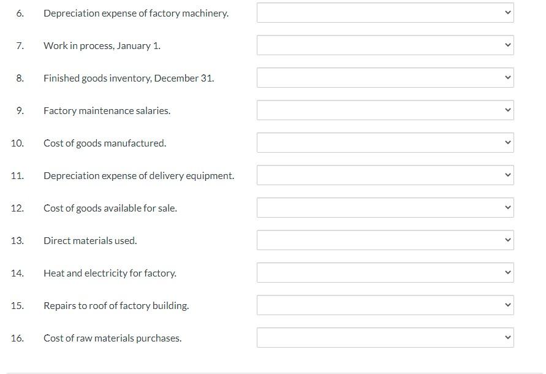This screenshot has height=374, width=546.
Task: Open the dropdown for Heat and electricity for factory
Action: pos(385,272)
